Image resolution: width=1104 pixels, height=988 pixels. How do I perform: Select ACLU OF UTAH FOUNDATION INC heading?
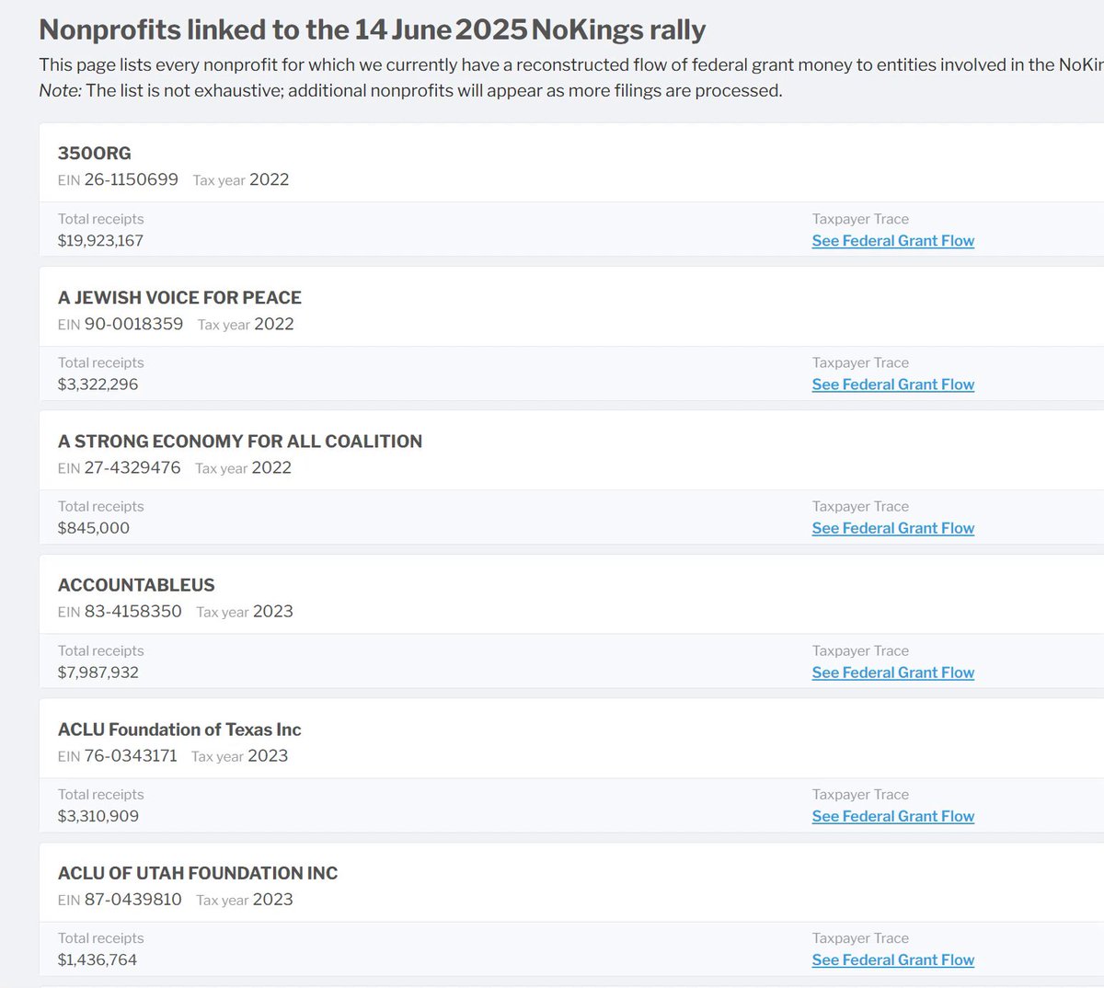point(198,873)
